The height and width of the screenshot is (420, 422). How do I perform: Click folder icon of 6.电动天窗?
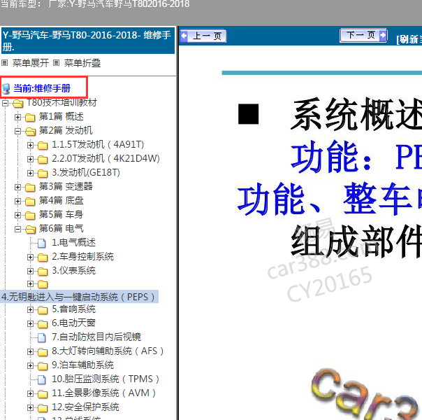pos(43,324)
